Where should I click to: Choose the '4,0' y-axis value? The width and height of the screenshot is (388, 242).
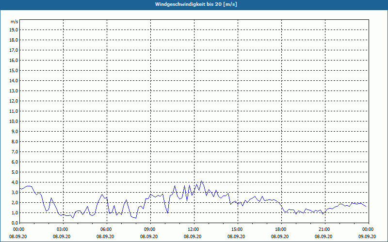[16, 182]
